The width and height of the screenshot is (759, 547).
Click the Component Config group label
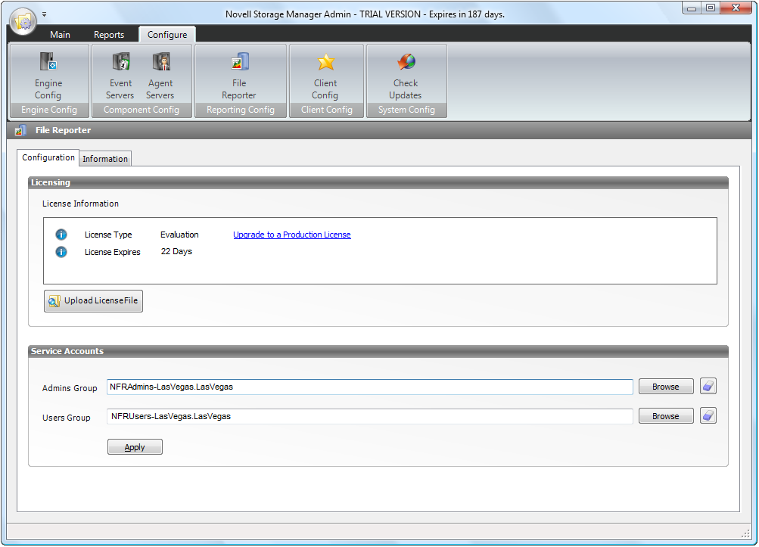142,110
